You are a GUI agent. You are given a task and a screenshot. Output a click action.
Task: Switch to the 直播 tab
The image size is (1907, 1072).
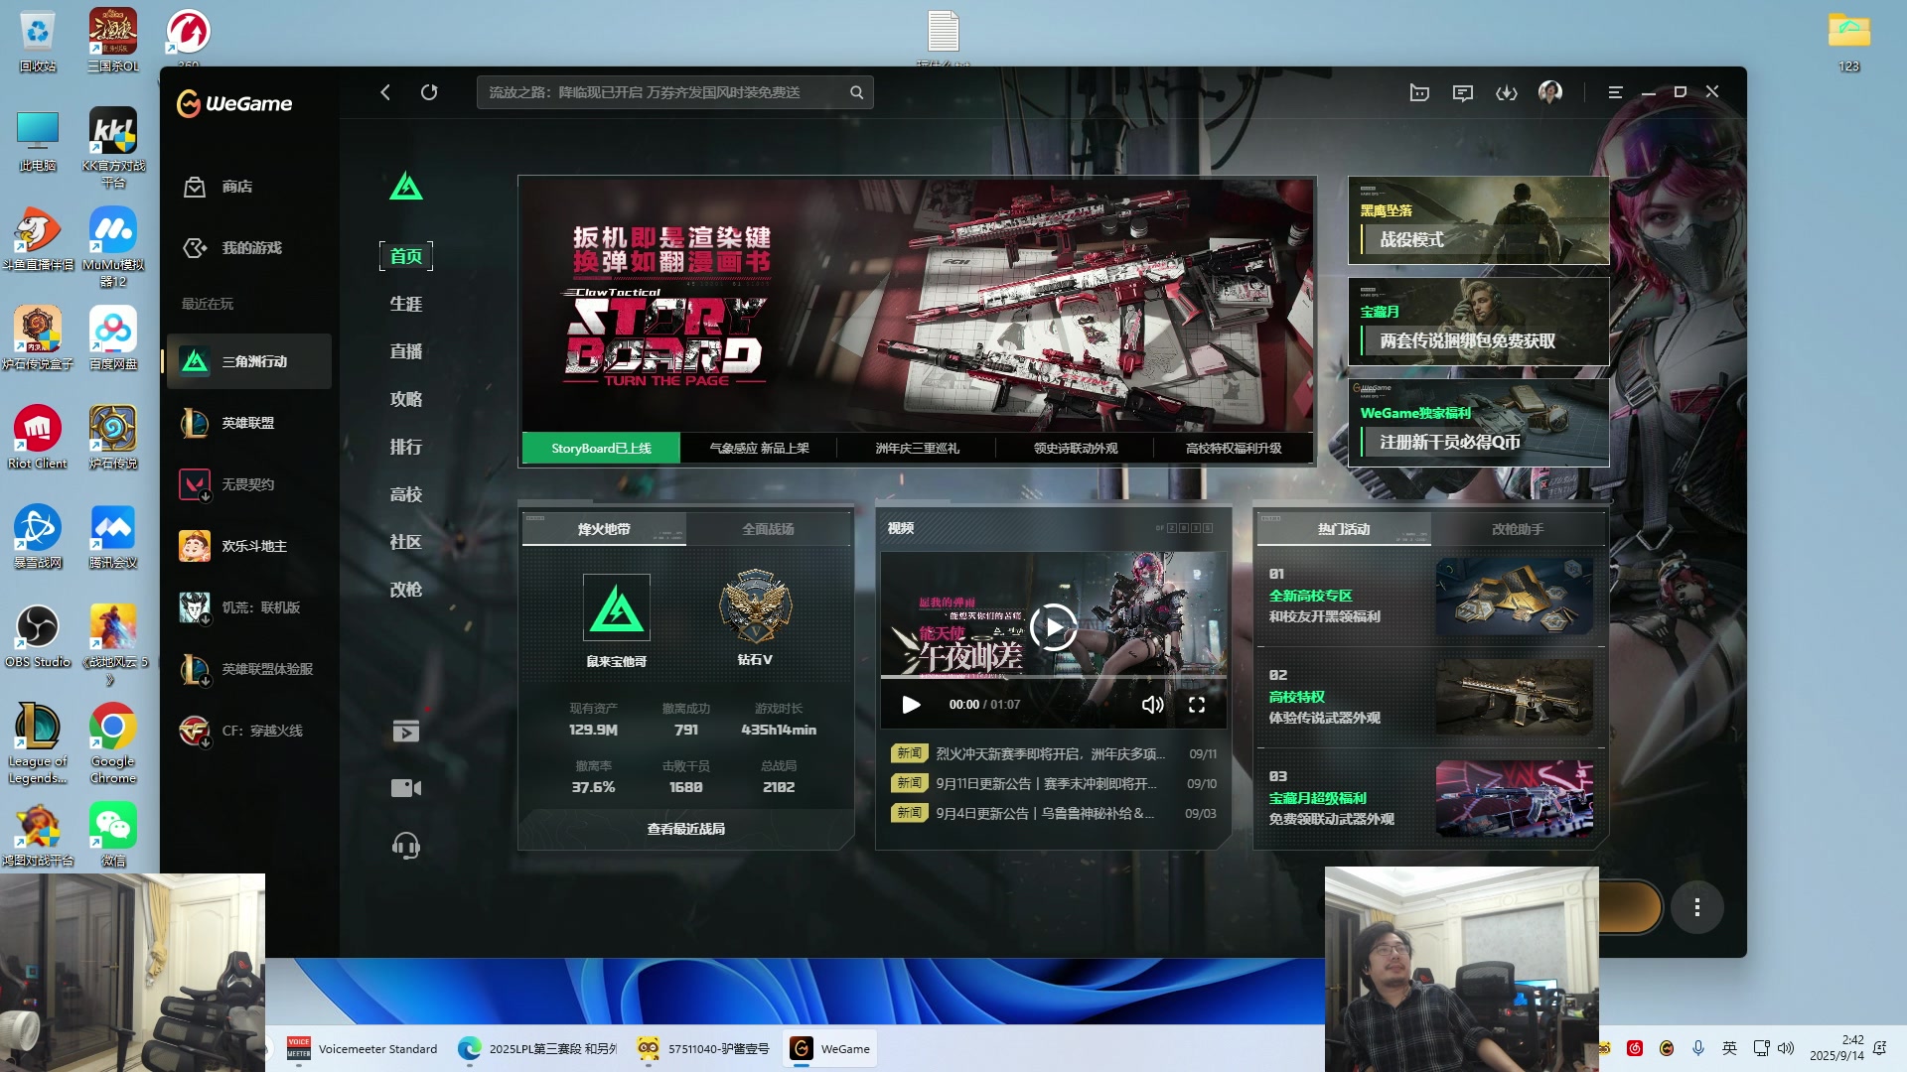tap(406, 351)
